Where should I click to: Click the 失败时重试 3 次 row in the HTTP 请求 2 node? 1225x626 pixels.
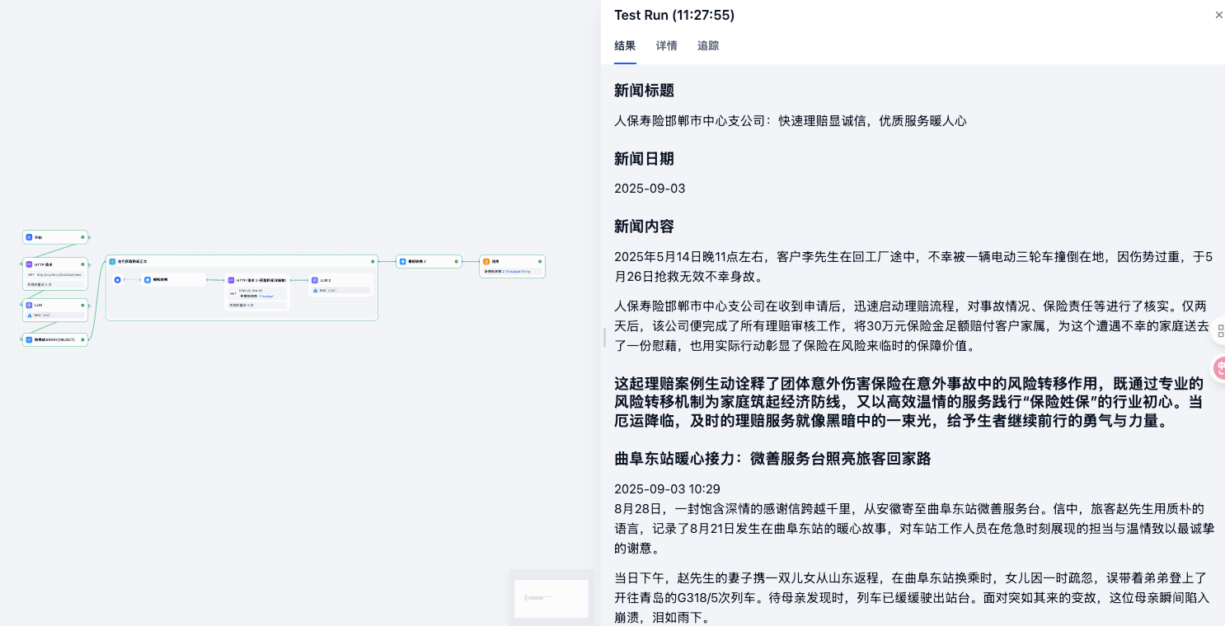(x=257, y=305)
